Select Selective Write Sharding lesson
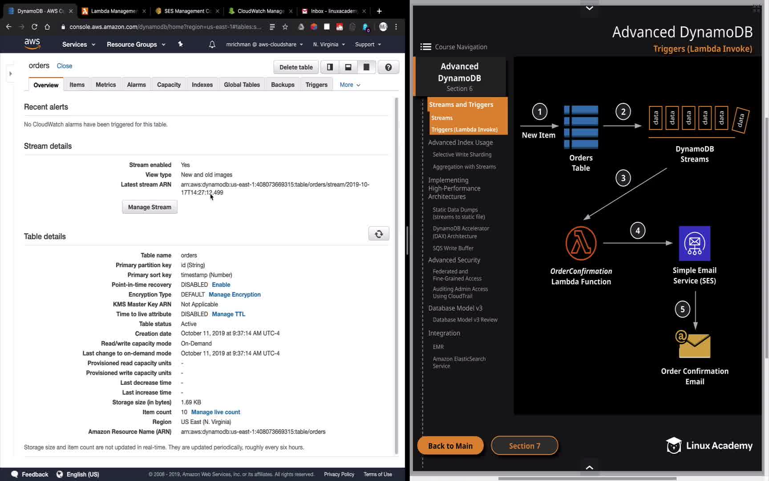The width and height of the screenshot is (769, 481). (x=462, y=155)
